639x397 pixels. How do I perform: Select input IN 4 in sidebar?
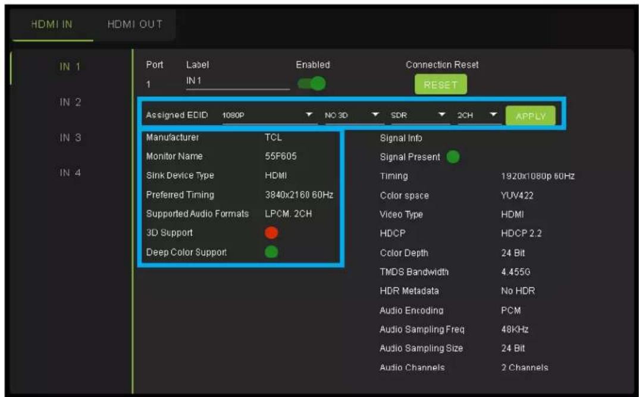(70, 172)
